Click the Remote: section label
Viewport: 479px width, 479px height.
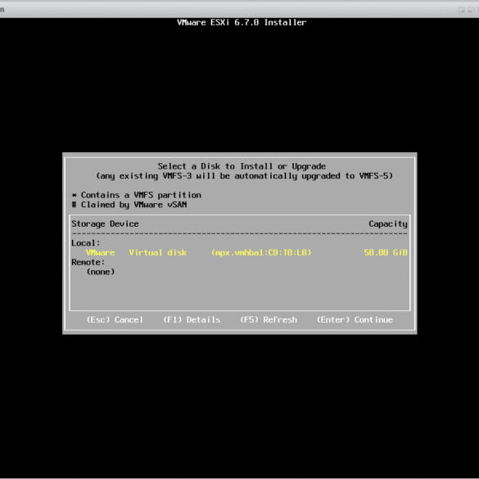pos(88,262)
